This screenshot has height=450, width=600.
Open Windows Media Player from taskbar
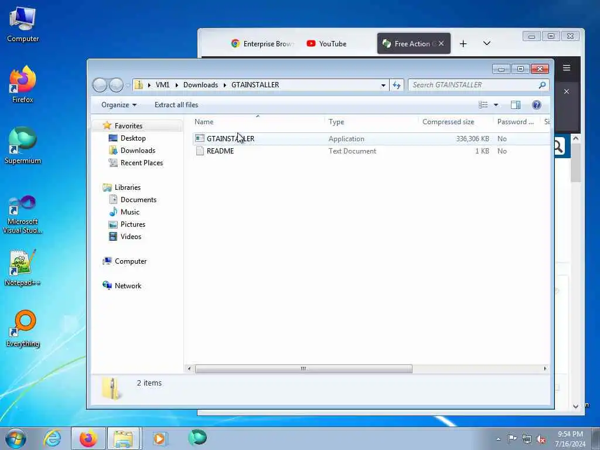pos(159,438)
